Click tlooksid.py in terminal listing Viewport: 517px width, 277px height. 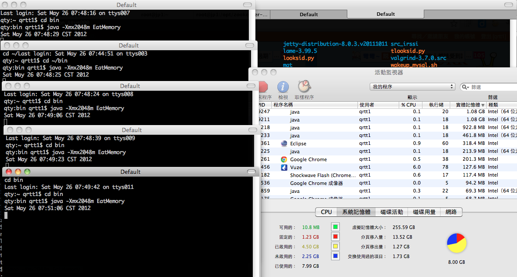[408, 51]
